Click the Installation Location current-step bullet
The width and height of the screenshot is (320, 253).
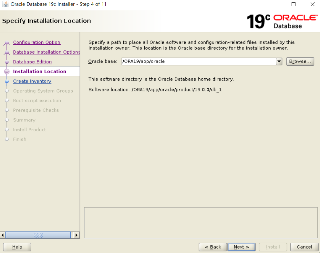[x=7, y=71]
